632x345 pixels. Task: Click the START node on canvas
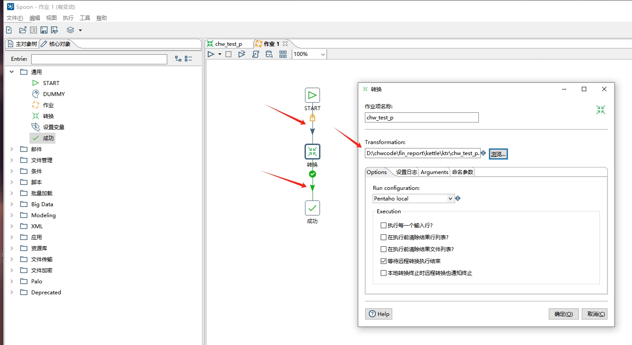click(x=312, y=95)
